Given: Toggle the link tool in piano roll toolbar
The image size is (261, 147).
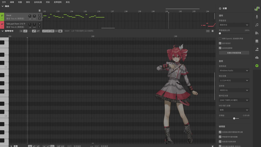Looking at the screenshot, I should (30, 31).
